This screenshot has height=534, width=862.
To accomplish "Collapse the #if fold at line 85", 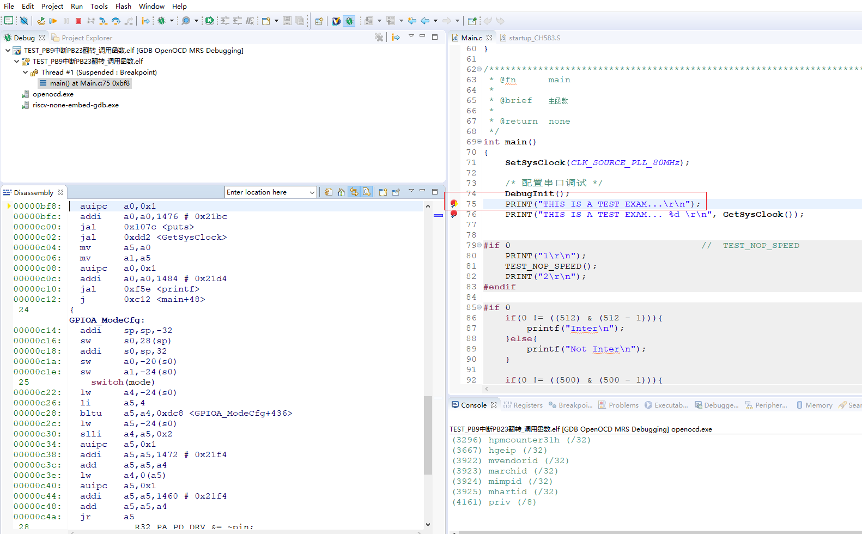I will coord(479,307).
